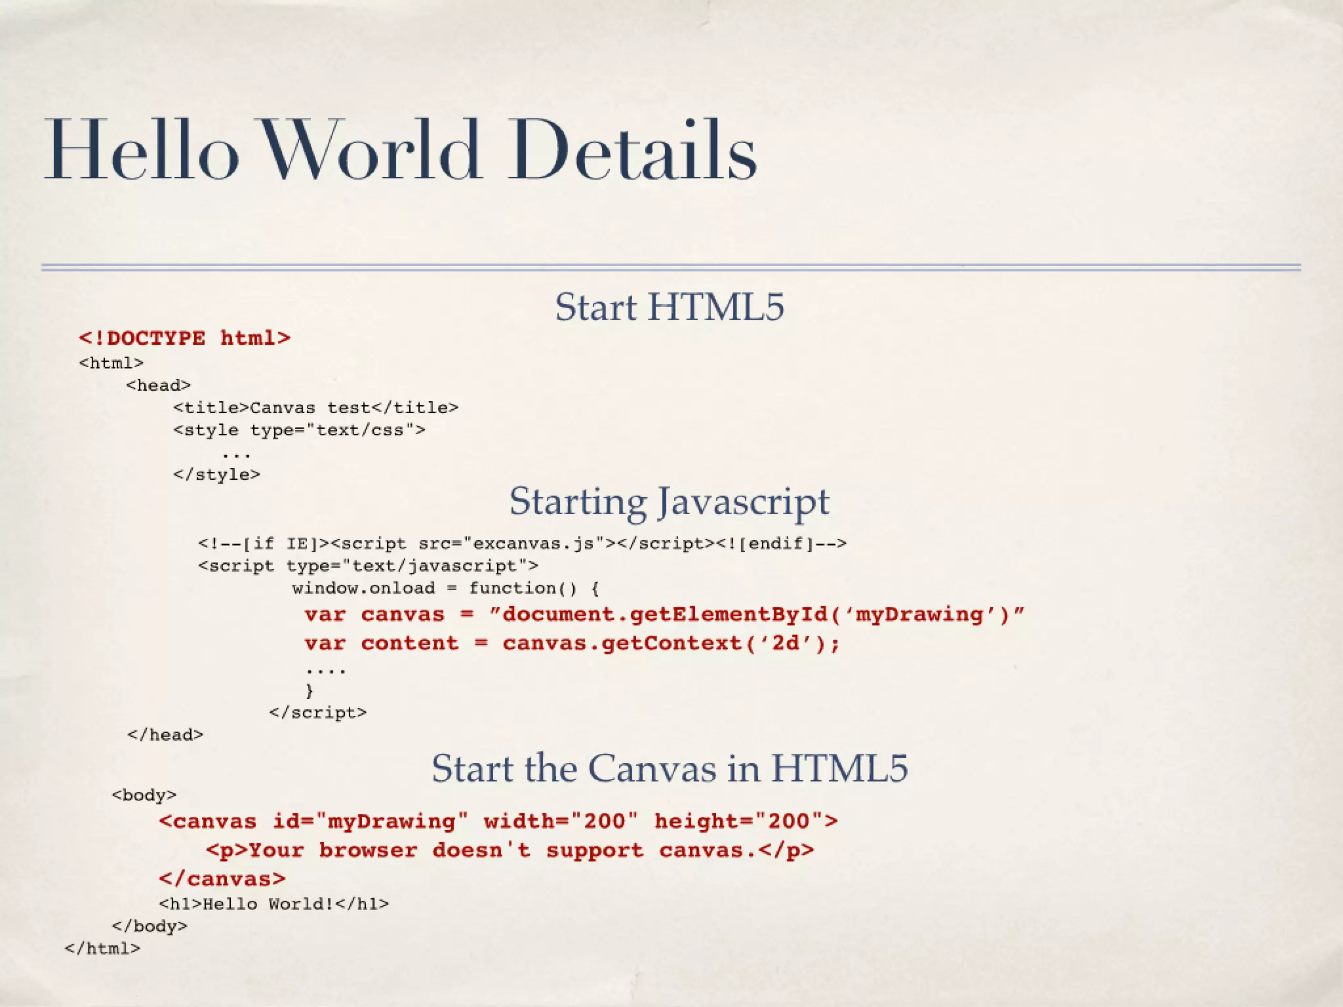Click the red <!DOCTYPE html> line
This screenshot has height=1007, width=1343.
pyautogui.click(x=184, y=338)
